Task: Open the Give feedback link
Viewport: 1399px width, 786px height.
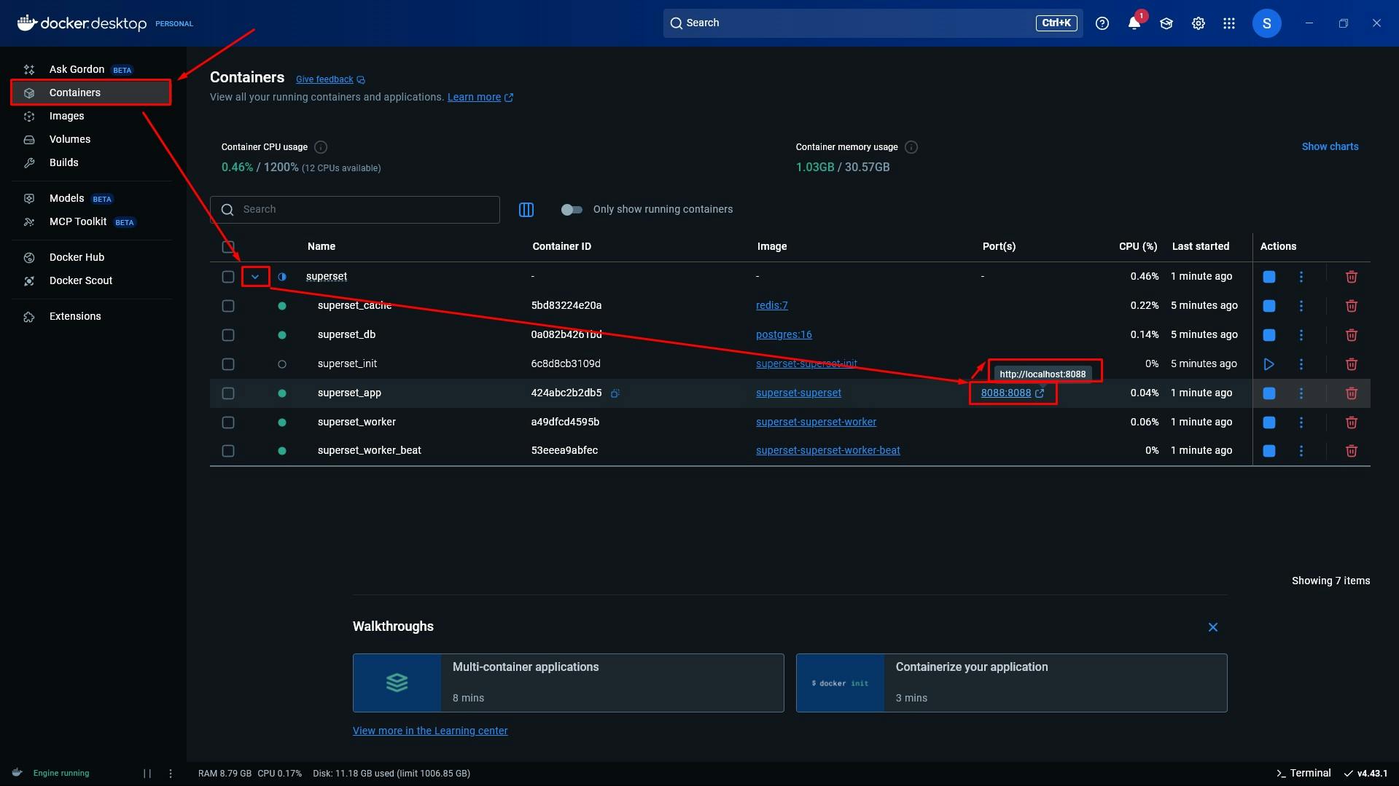Action: coord(330,79)
